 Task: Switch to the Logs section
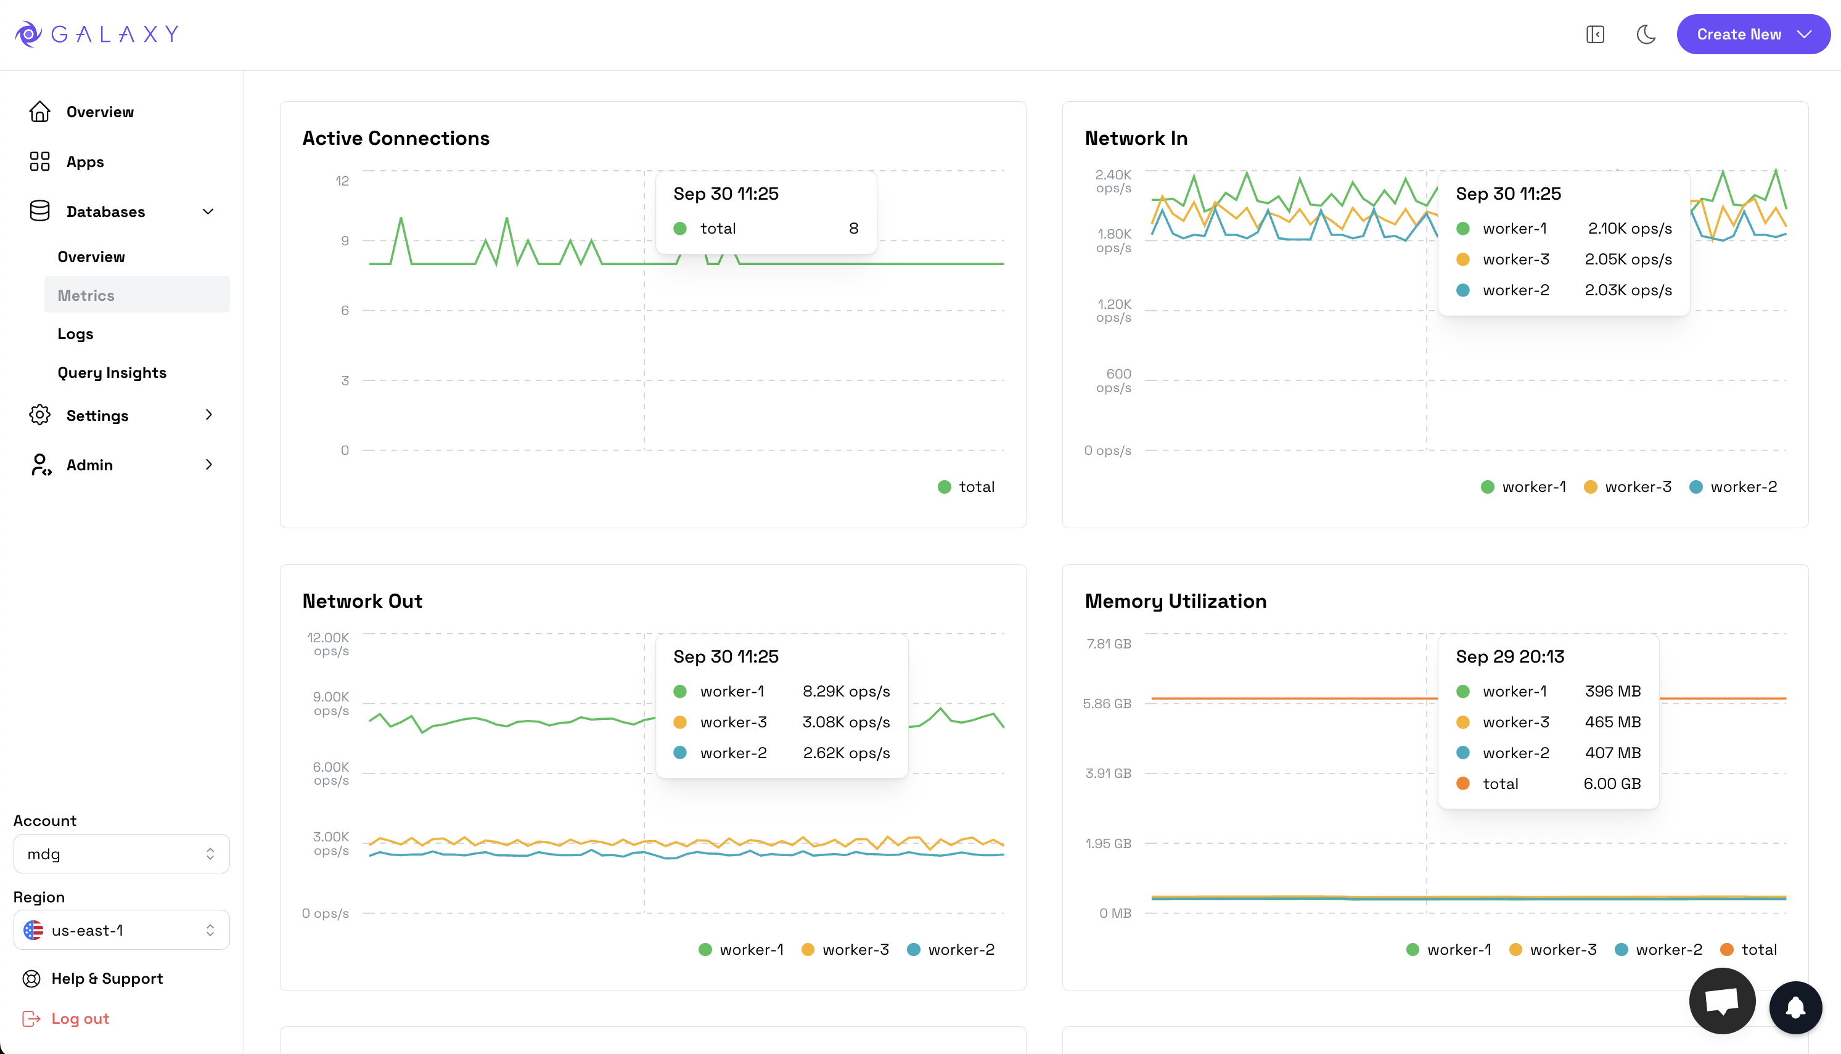pos(75,333)
